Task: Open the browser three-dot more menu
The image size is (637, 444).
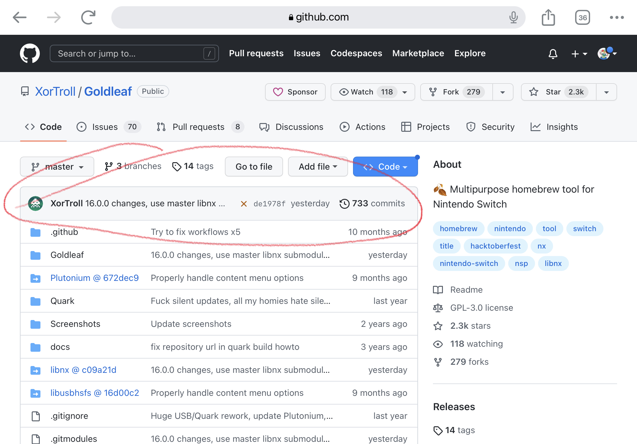Action: click(617, 17)
